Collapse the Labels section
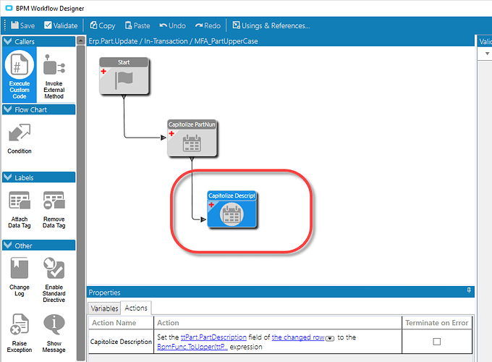492x362 pixels. tap(8, 177)
